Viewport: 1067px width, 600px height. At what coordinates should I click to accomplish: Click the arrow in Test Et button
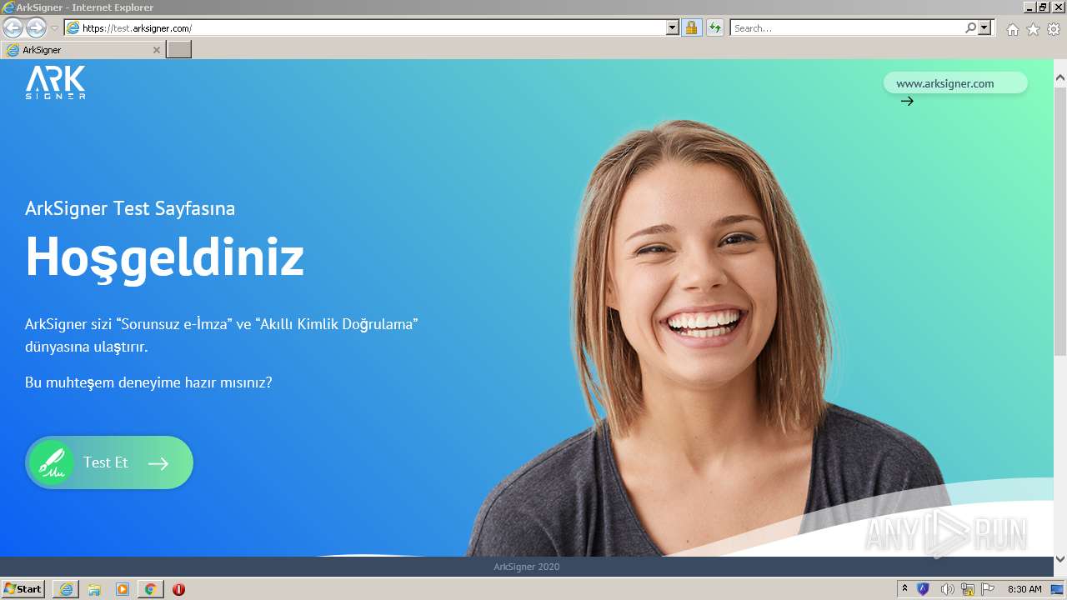[x=158, y=463]
